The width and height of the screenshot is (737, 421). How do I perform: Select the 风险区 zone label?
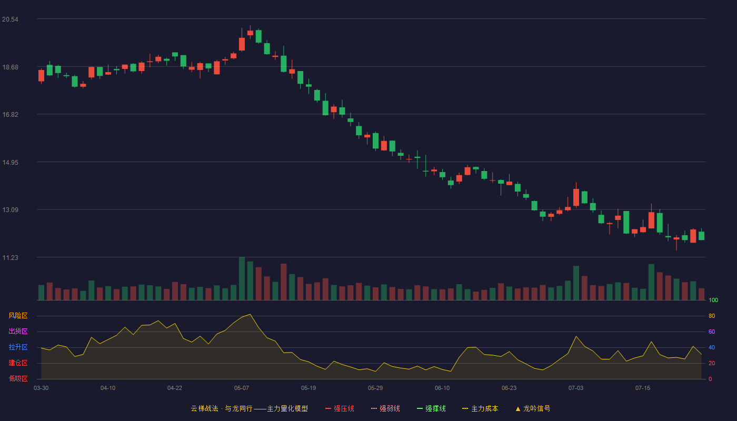(18, 316)
